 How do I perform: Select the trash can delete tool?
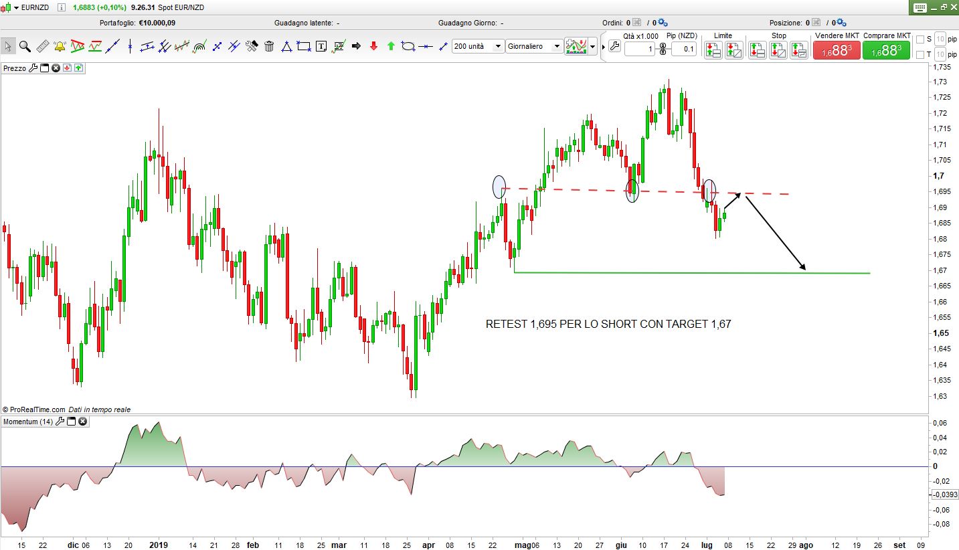pyautogui.click(x=269, y=46)
